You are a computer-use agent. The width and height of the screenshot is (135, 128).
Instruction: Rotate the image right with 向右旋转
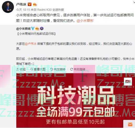tap(78, 69)
